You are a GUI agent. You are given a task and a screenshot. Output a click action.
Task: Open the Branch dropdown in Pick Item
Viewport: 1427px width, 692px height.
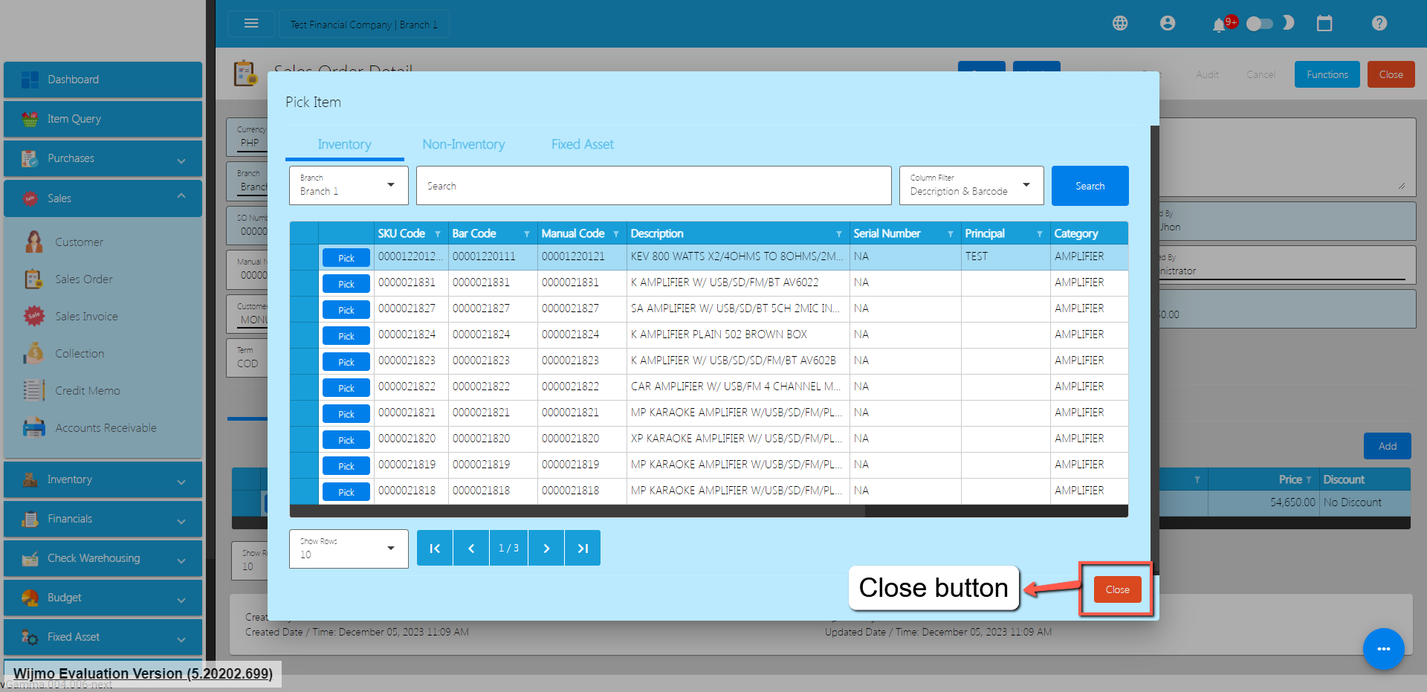pos(349,186)
